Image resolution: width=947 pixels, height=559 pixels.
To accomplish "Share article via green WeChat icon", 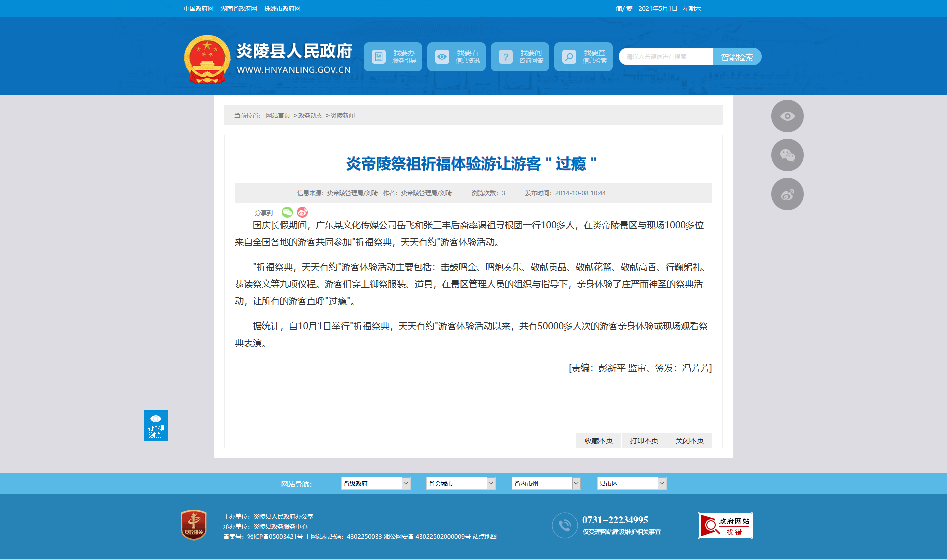I will (x=287, y=212).
